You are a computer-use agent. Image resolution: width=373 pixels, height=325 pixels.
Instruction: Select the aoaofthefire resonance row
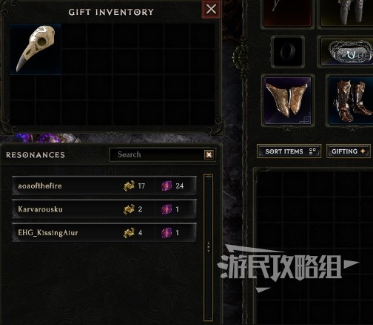(104, 186)
